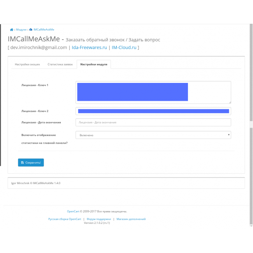This screenshot has width=253, height=253.
Task: Open the OpenCart footer link
Action: point(73,211)
